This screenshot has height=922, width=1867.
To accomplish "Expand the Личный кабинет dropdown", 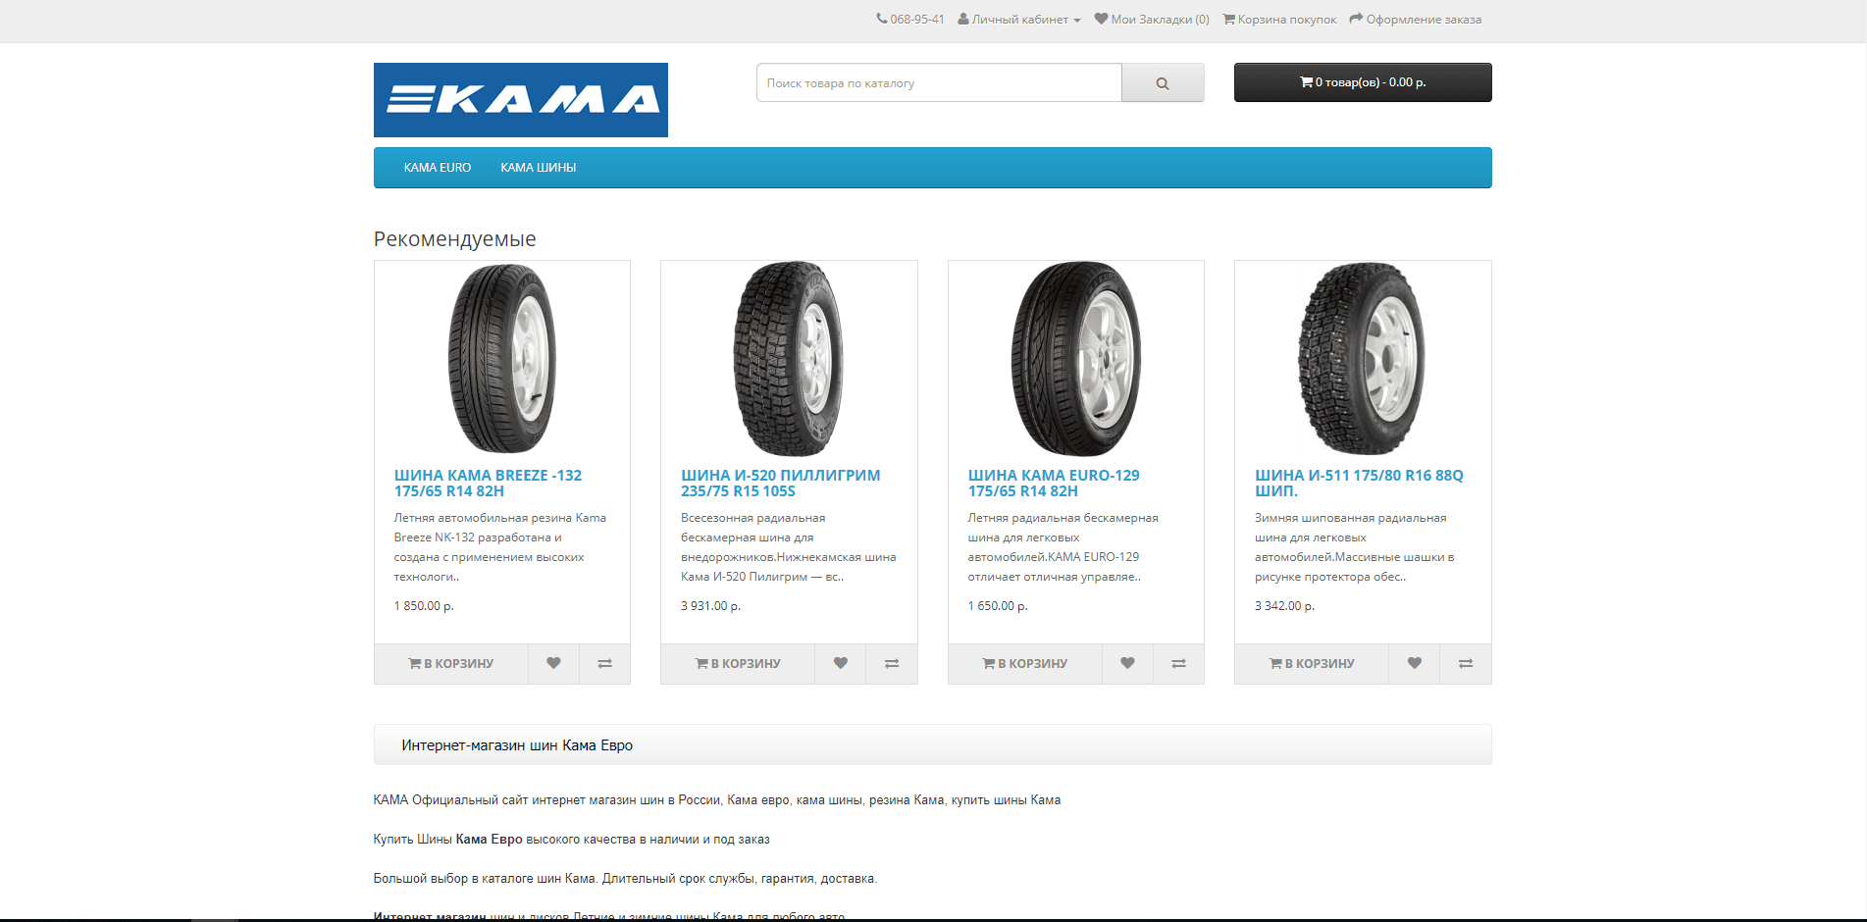I will (x=1019, y=20).
